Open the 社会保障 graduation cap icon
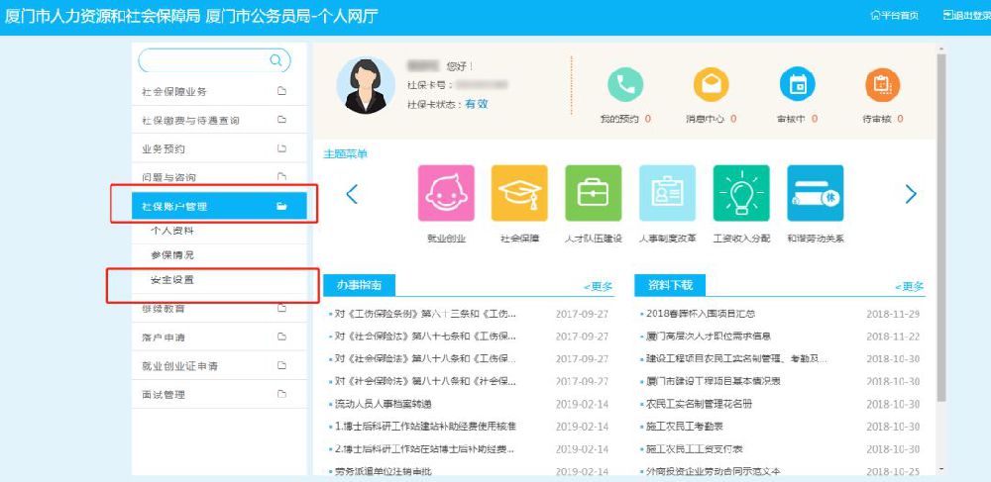This screenshot has width=991, height=482. 519,194
